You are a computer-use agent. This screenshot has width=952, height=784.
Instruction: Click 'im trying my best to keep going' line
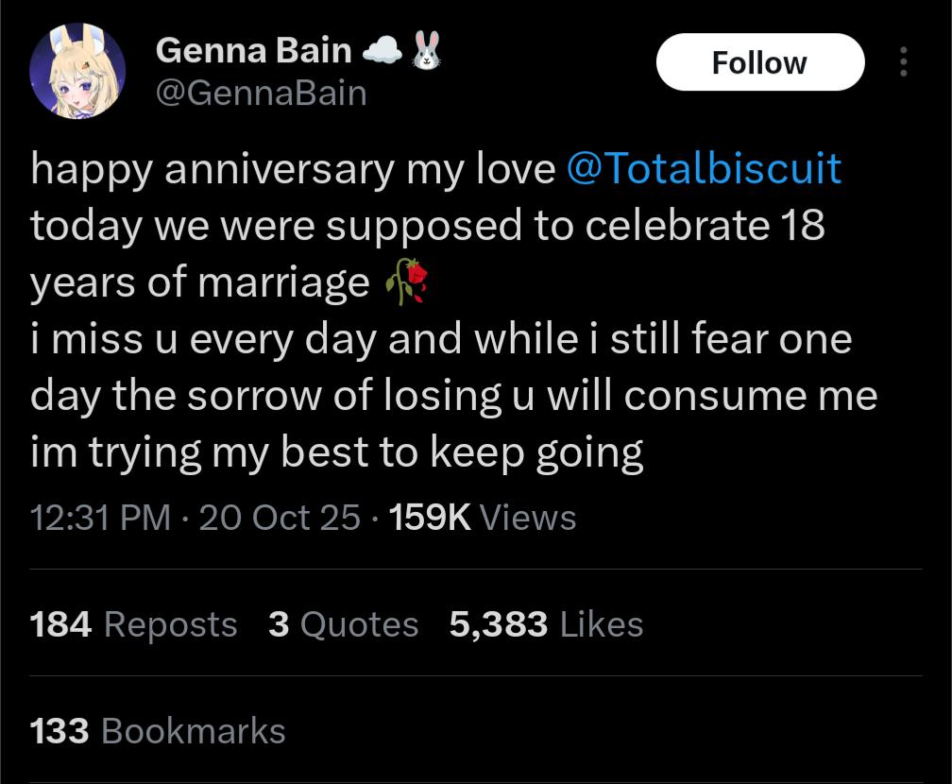[337, 453]
